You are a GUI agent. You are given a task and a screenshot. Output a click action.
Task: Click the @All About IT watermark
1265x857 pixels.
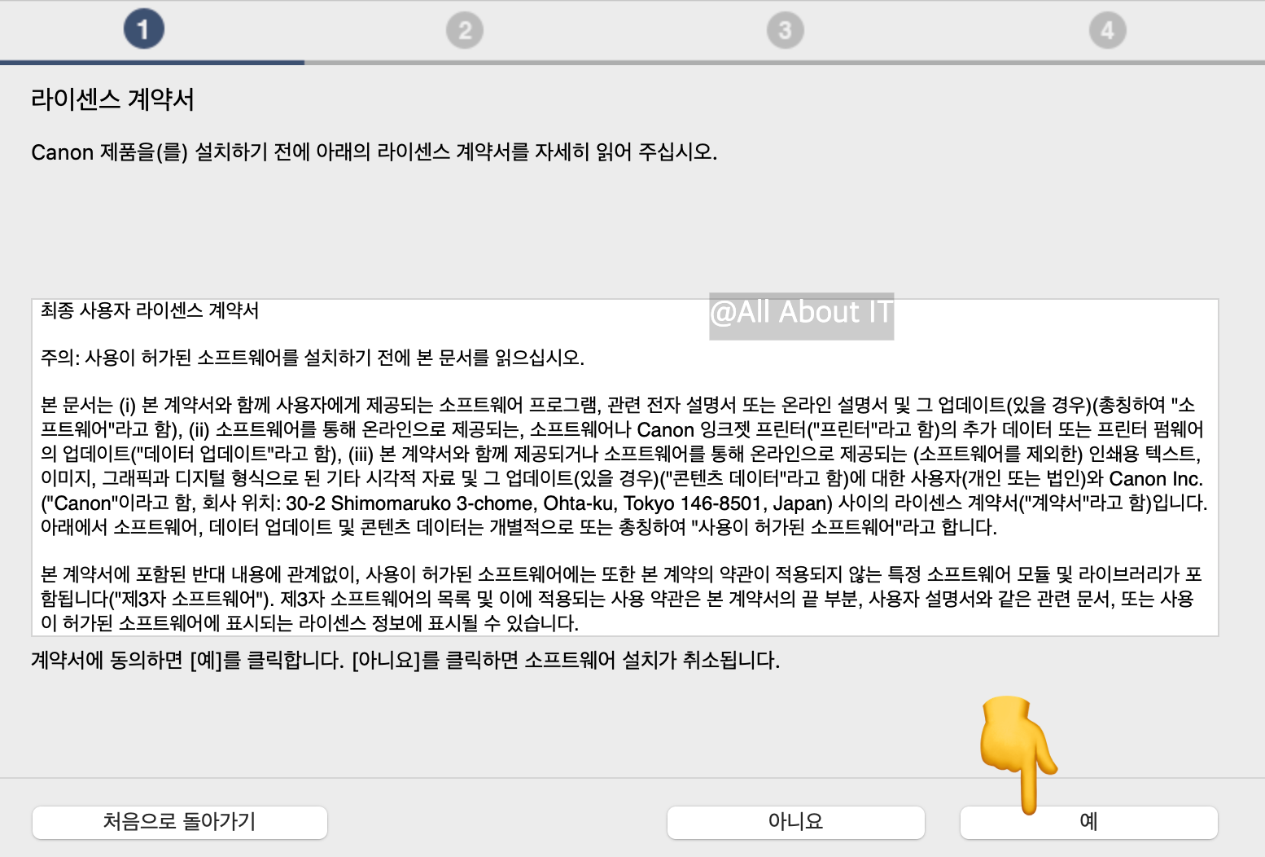point(801,314)
